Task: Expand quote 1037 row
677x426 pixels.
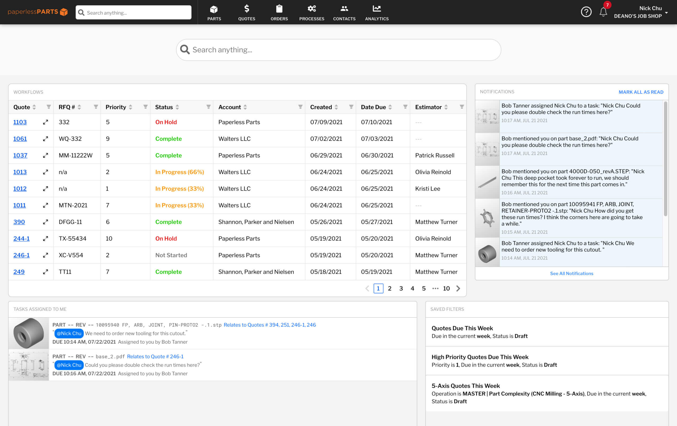Action: point(45,155)
